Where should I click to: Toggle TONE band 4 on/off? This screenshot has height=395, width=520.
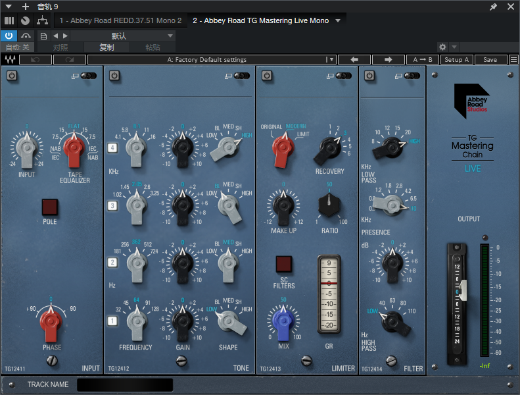[112, 148]
